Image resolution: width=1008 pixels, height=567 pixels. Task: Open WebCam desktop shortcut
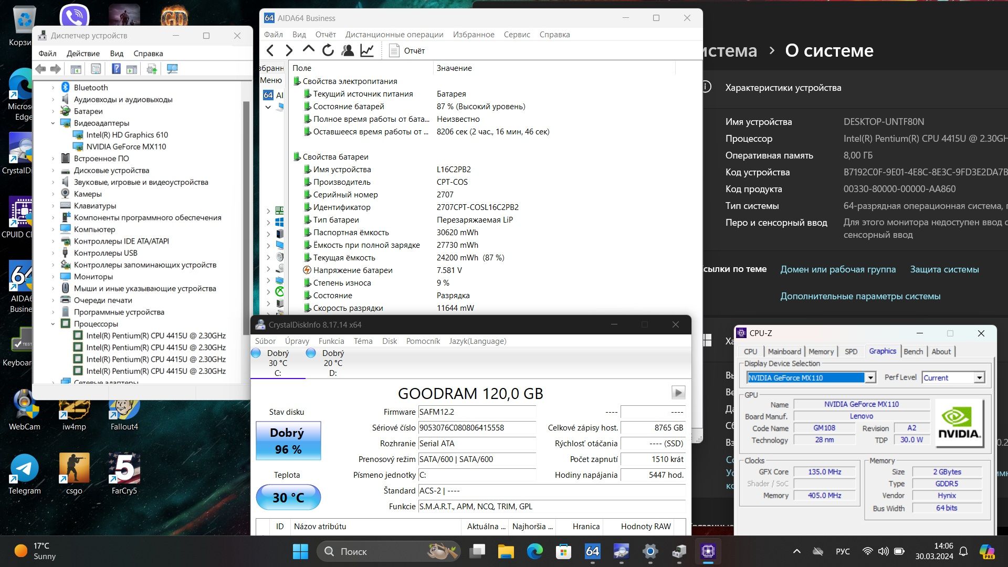(24, 410)
